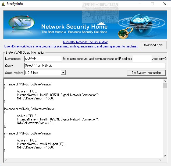Open the Select Action dropdown arrow
The height and width of the screenshot is (166, 171).
(x=63, y=73)
